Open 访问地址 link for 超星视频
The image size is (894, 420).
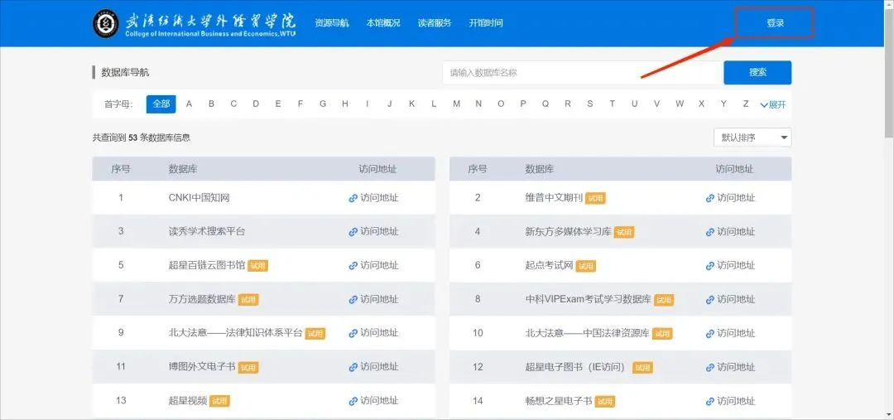pyautogui.click(x=373, y=401)
